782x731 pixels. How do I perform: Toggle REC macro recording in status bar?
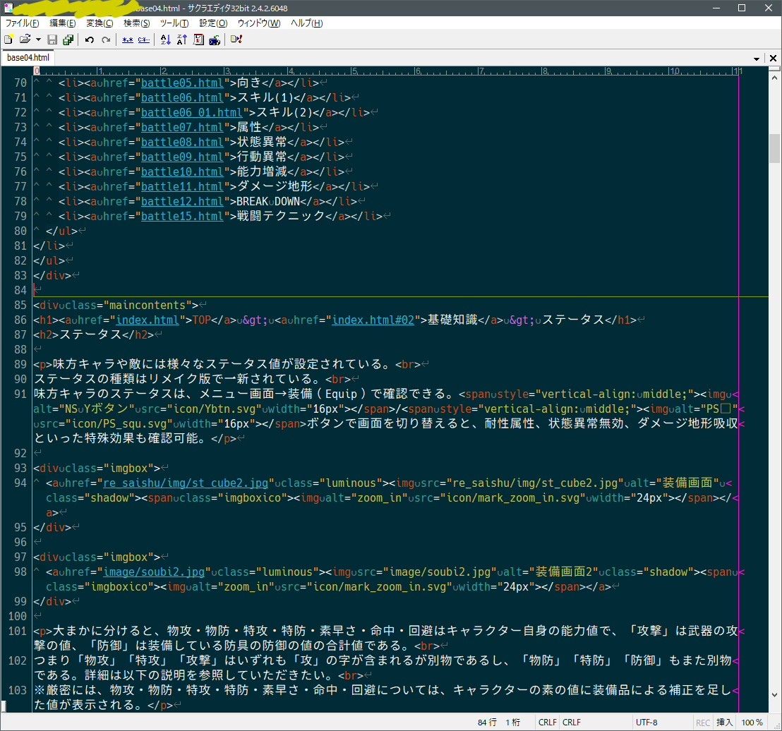tap(703, 723)
